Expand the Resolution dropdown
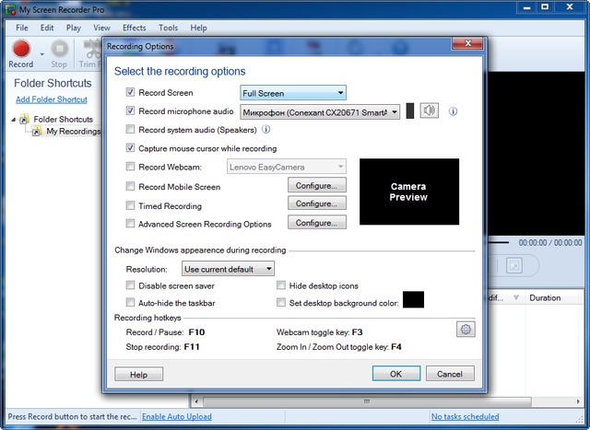The width and height of the screenshot is (590, 430). 228,269
